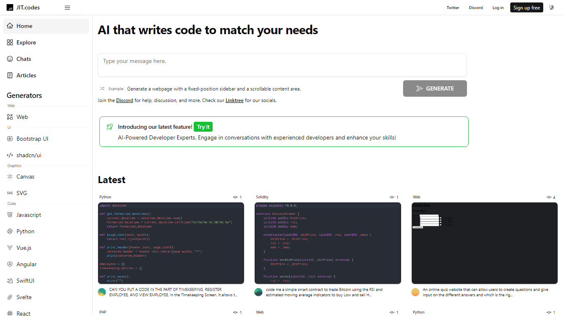Click the message input text field
The width and height of the screenshot is (563, 316).
[x=282, y=65]
